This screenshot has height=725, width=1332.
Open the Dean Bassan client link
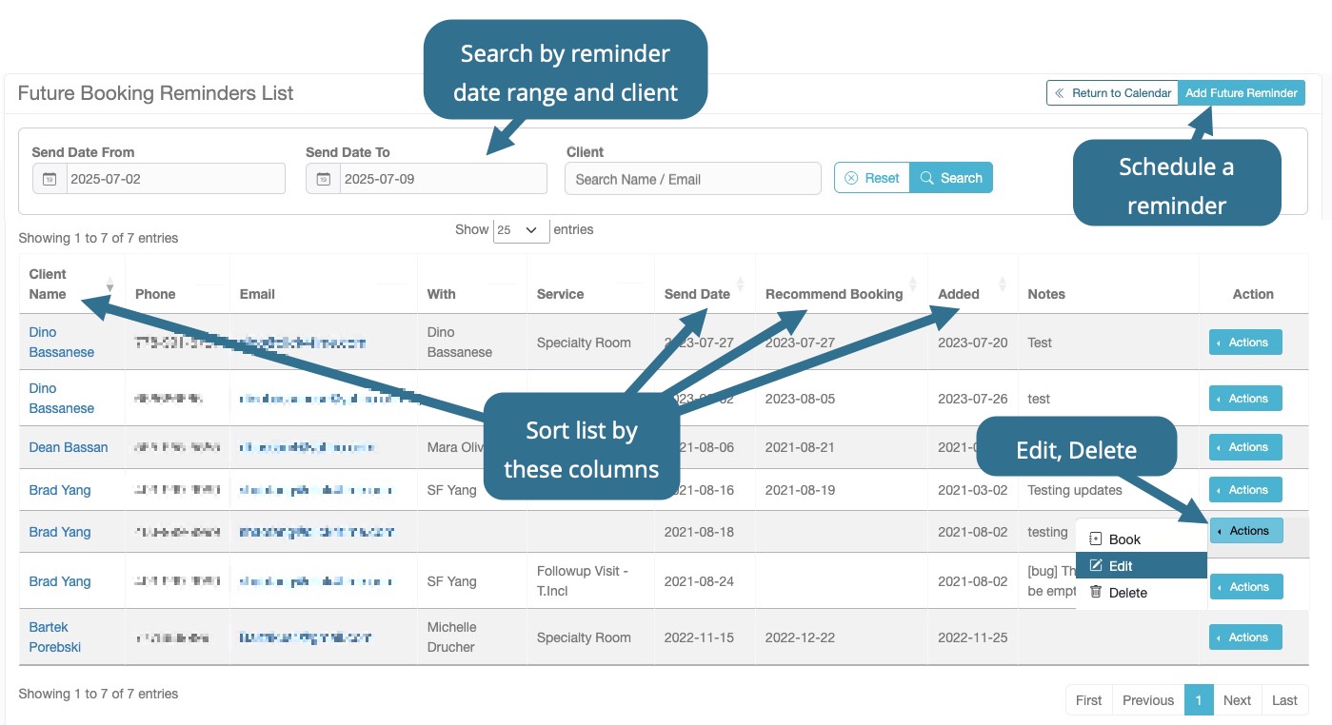[69, 447]
